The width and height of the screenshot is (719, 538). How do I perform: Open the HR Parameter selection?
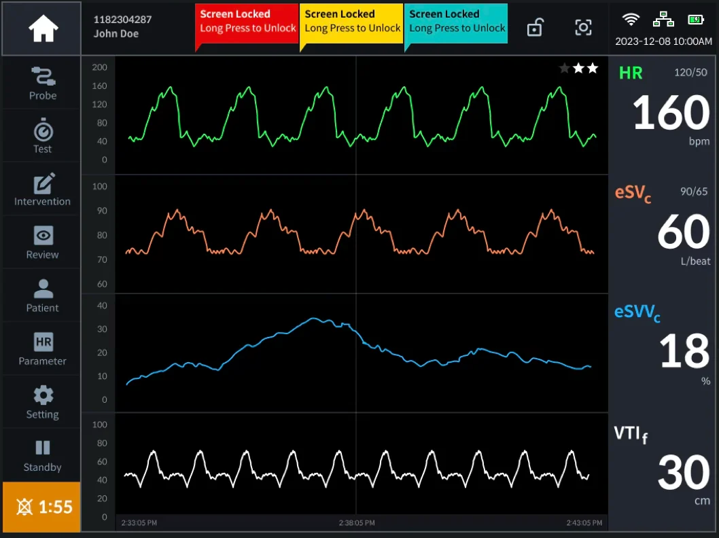[x=42, y=348]
